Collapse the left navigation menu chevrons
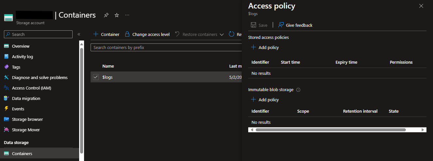 tap(79, 34)
